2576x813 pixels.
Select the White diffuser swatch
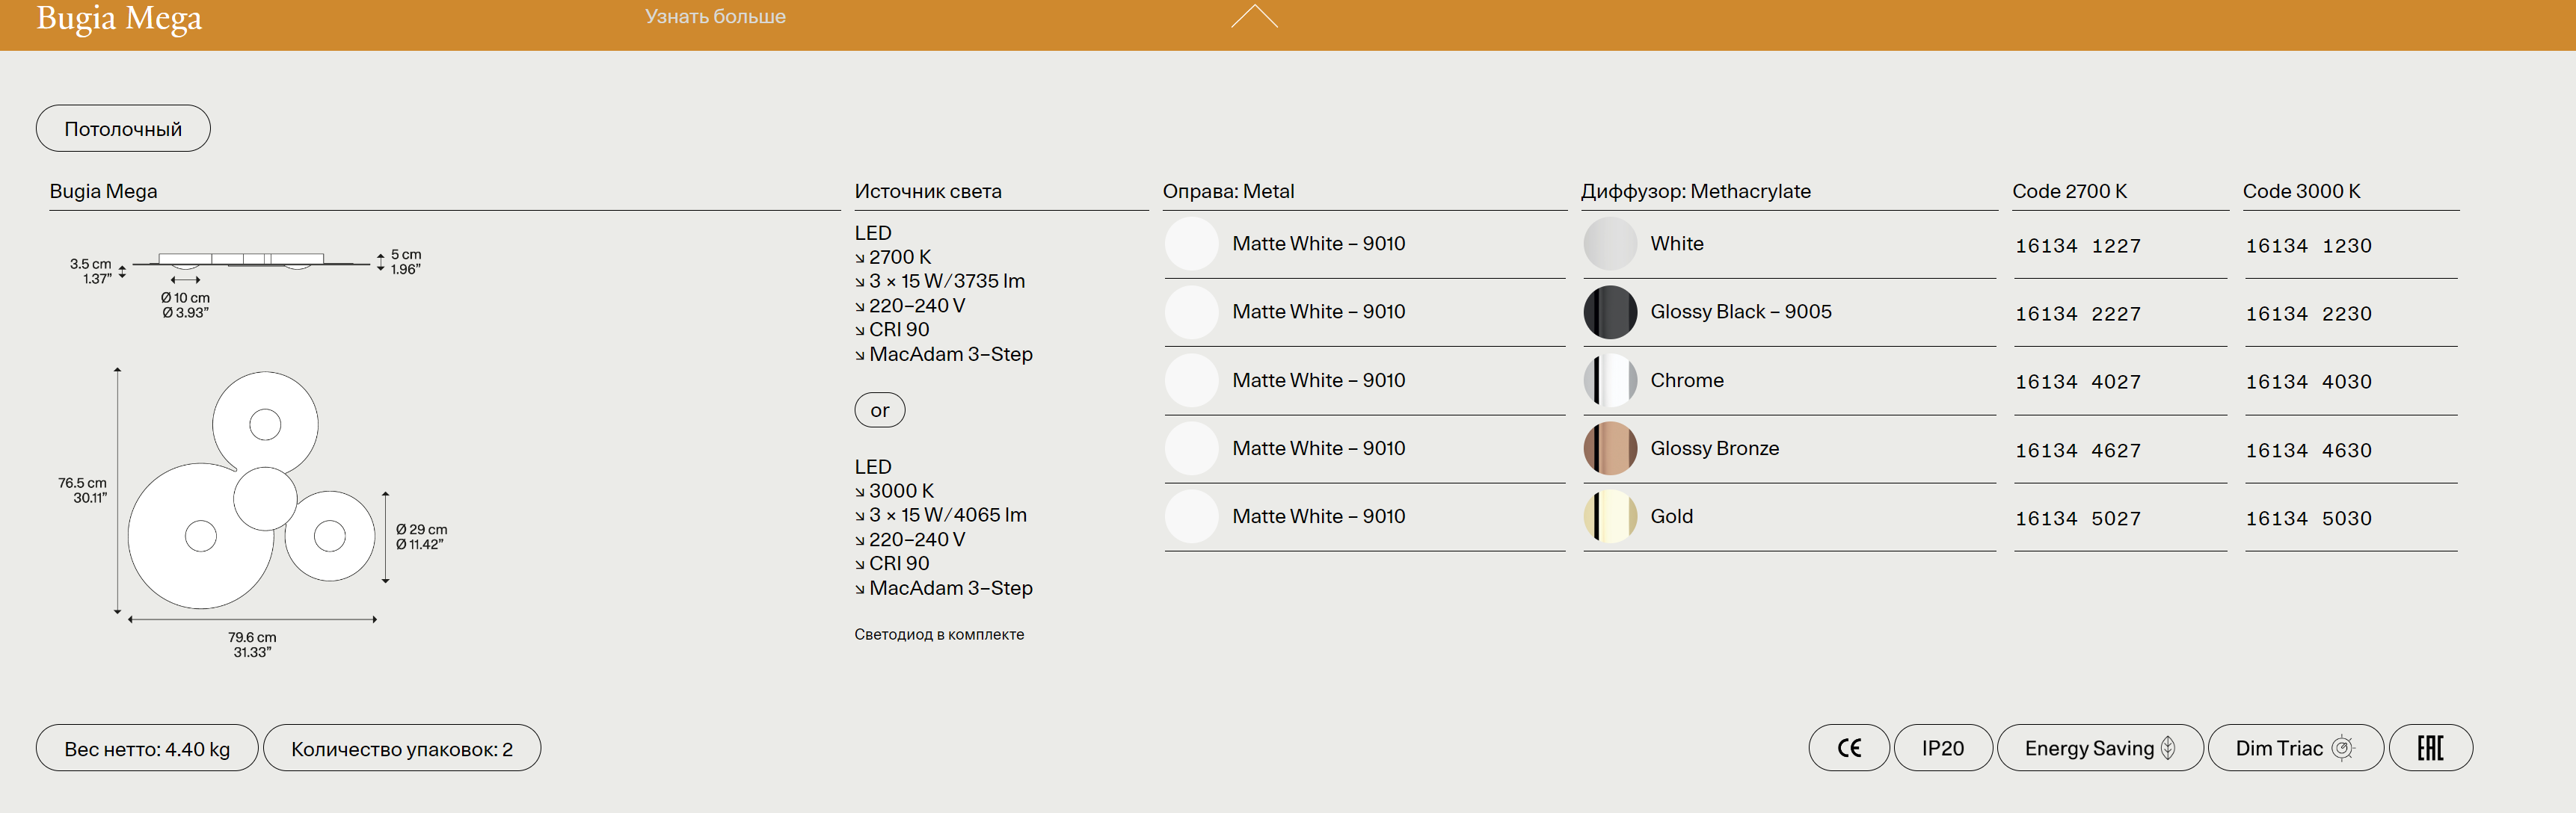1610,244
